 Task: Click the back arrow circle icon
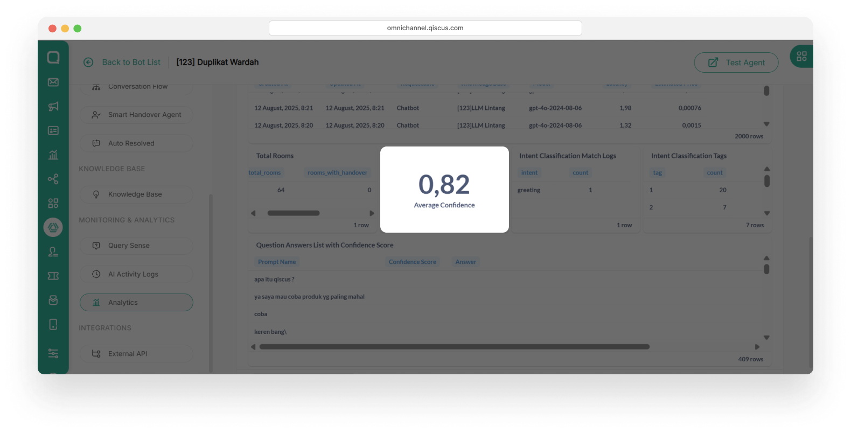click(88, 62)
